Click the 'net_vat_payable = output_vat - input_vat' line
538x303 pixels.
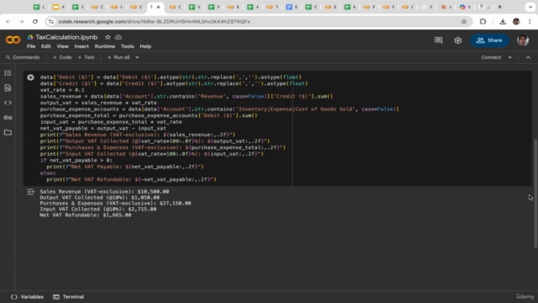click(x=103, y=129)
